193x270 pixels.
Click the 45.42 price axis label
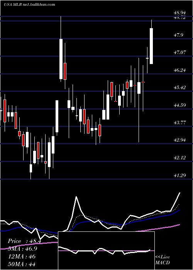(x=180, y=88)
